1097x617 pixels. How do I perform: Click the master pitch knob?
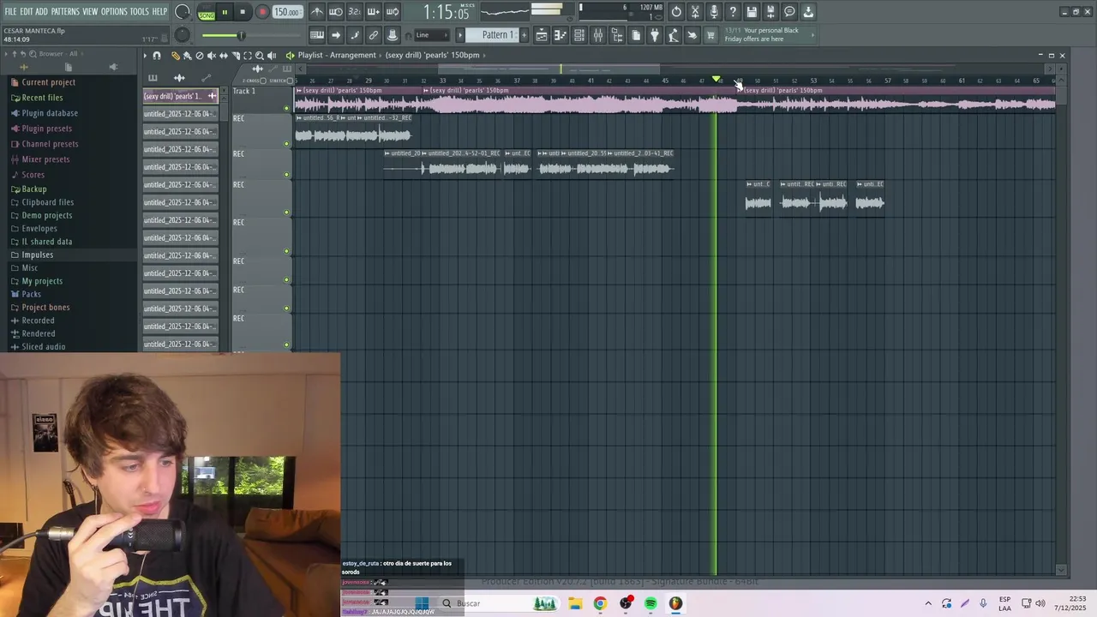coord(182,35)
